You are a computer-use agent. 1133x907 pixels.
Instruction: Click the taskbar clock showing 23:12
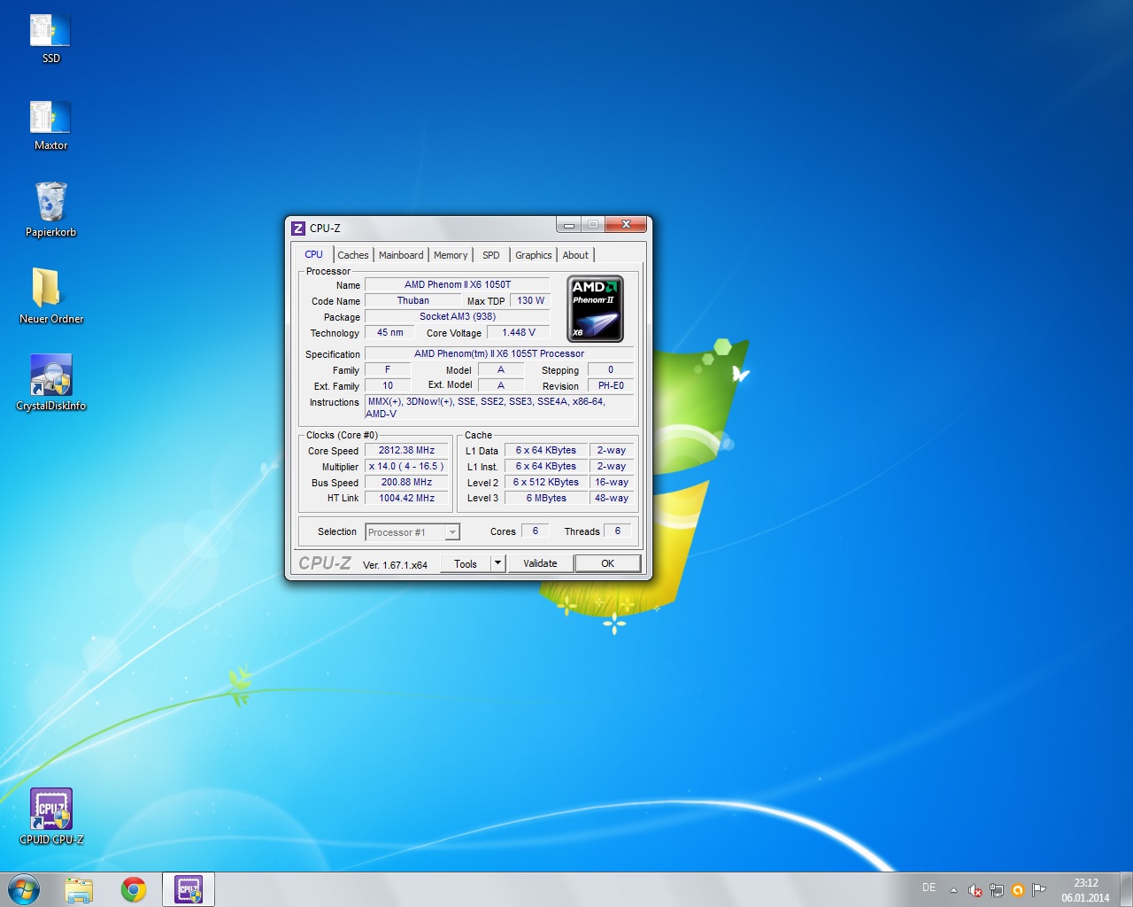click(x=1085, y=890)
